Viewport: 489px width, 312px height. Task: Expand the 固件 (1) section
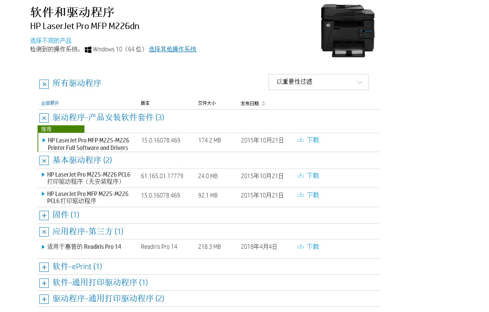point(44,215)
